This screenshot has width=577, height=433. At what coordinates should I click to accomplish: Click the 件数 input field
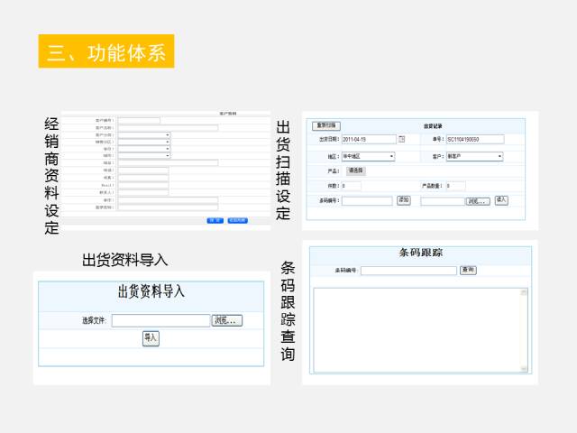pyautogui.click(x=351, y=186)
